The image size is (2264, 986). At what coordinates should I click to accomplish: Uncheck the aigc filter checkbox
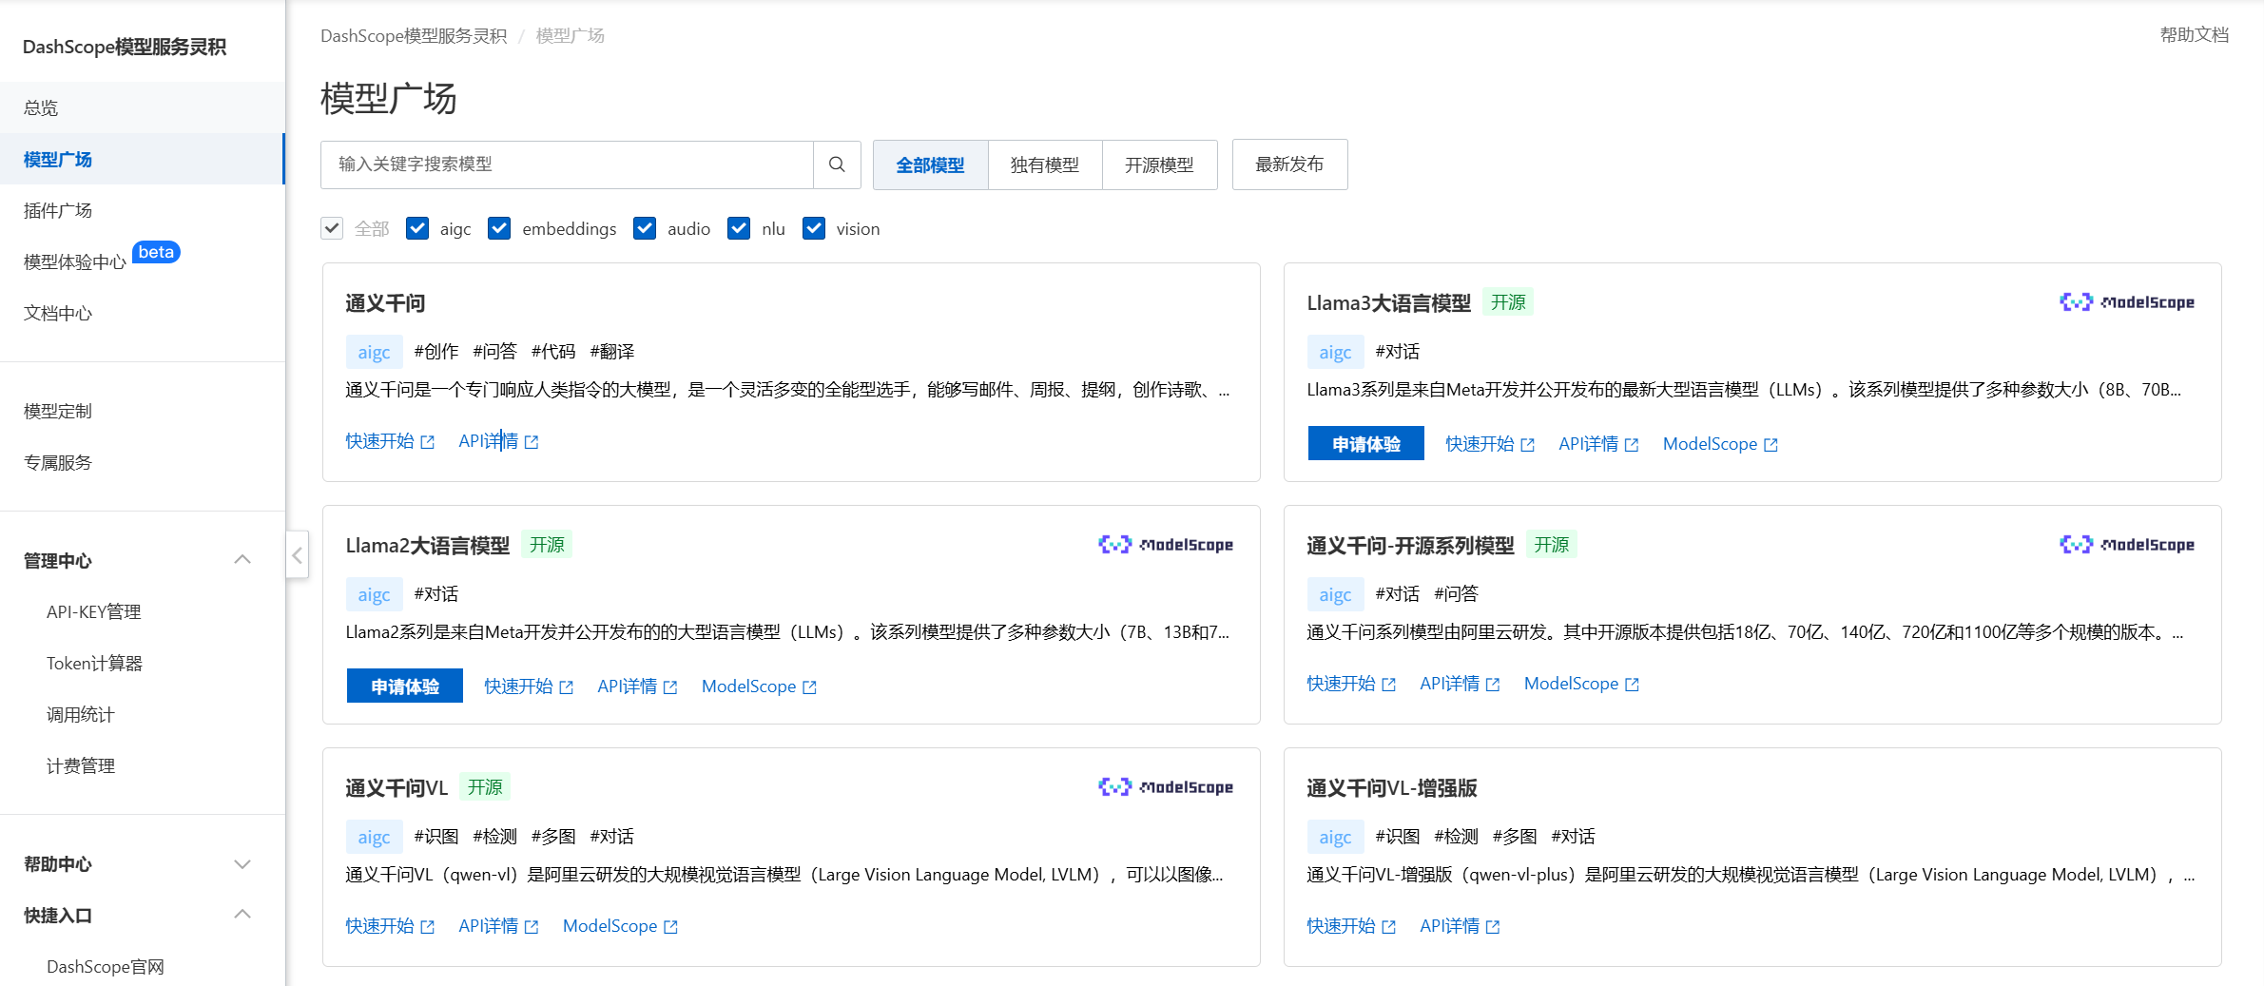point(417,228)
